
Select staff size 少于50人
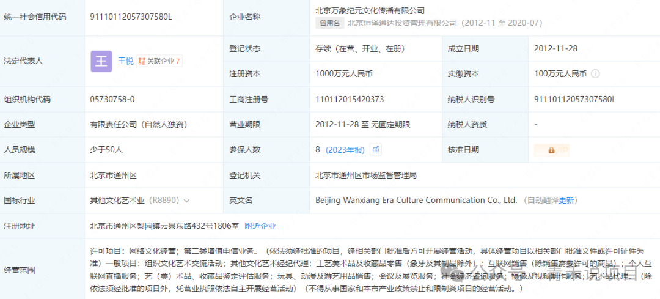click(106, 150)
